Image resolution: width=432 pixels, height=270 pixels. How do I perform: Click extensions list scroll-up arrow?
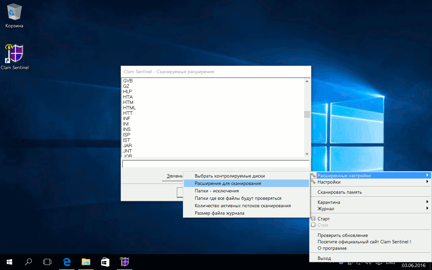pyautogui.click(x=307, y=81)
